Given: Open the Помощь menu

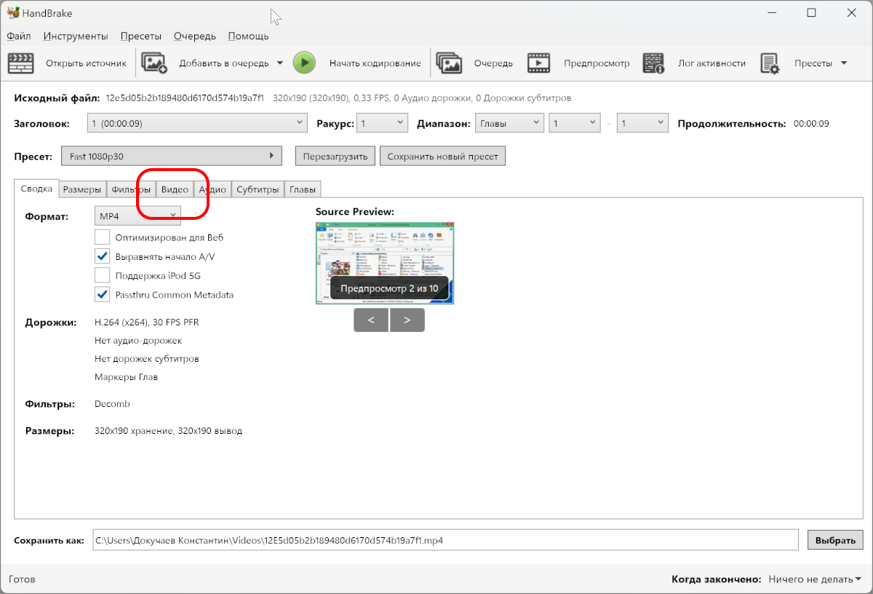Looking at the screenshot, I should click(248, 36).
